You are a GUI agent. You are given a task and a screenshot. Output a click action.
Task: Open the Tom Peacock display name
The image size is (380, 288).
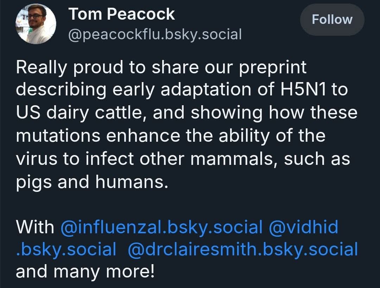[x=121, y=14]
